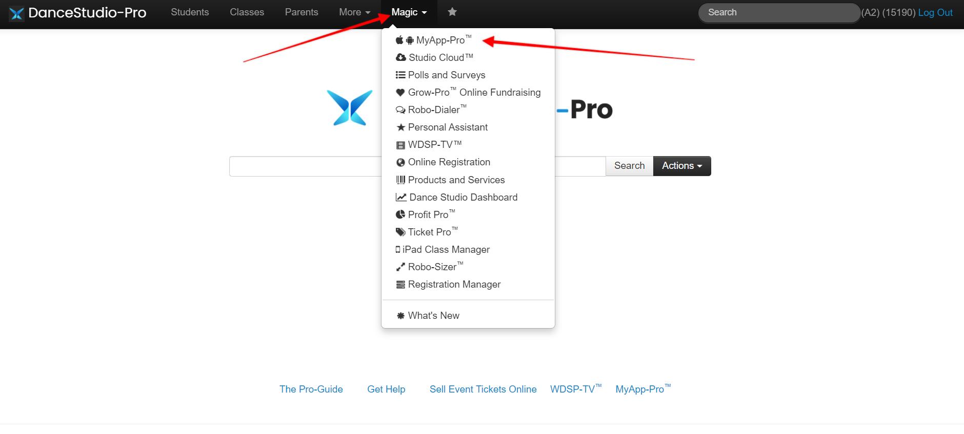Click the chart icon next to Dance Studio Dashboard
The height and width of the screenshot is (434, 964).
[401, 197]
